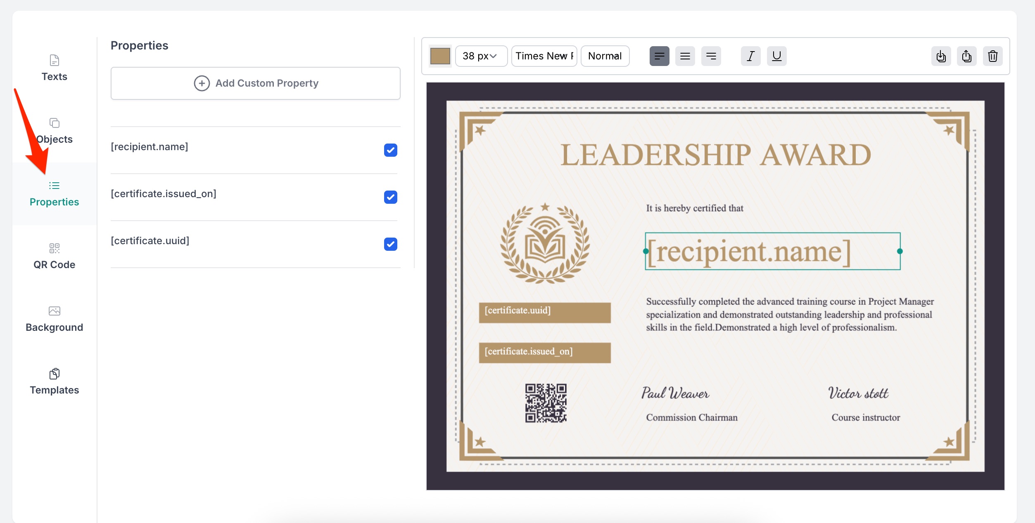Open the Times New Roman font dropdown

544,56
